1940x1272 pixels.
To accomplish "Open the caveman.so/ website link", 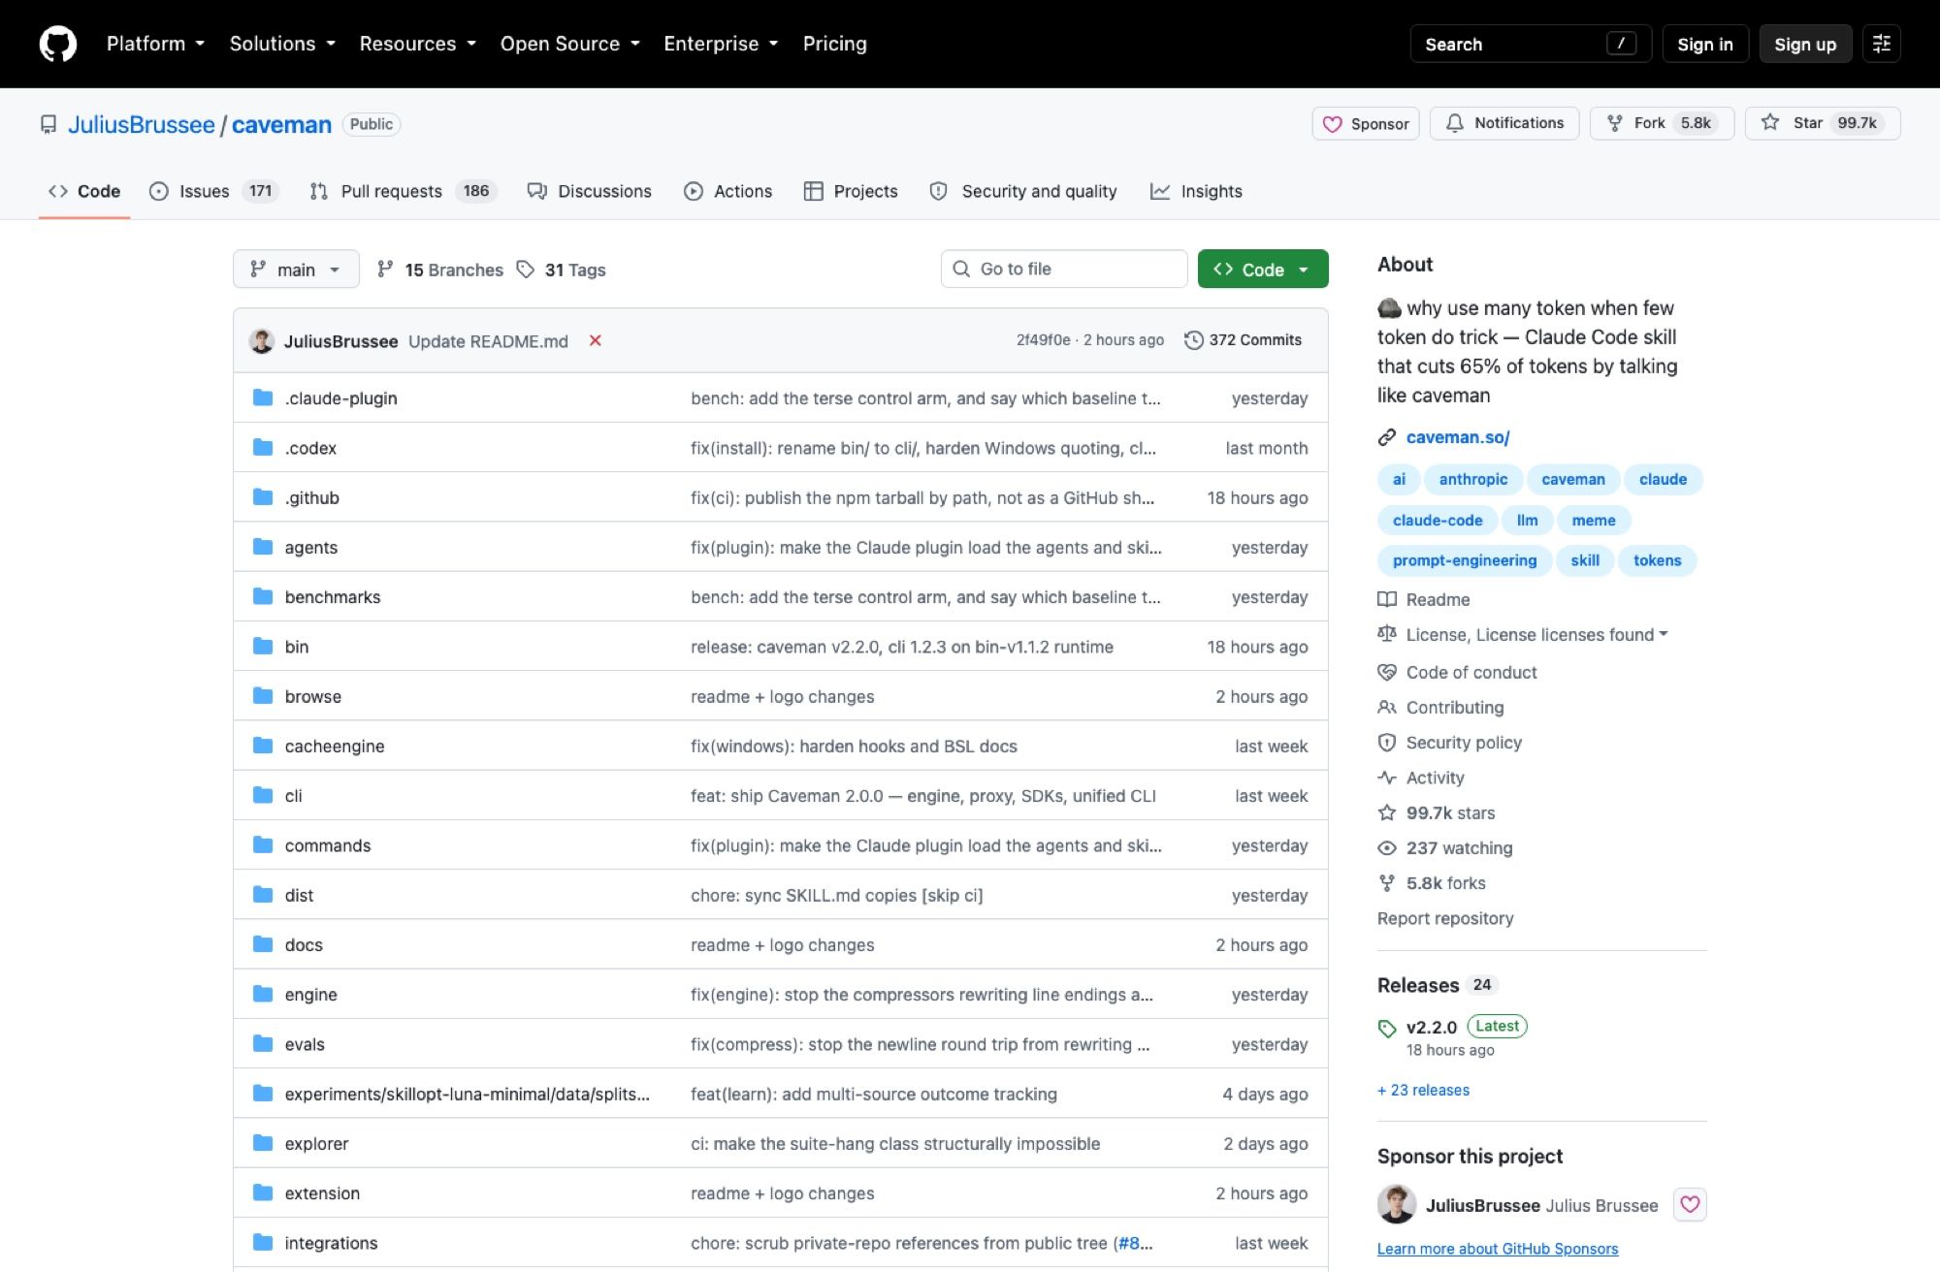I will (1458, 437).
